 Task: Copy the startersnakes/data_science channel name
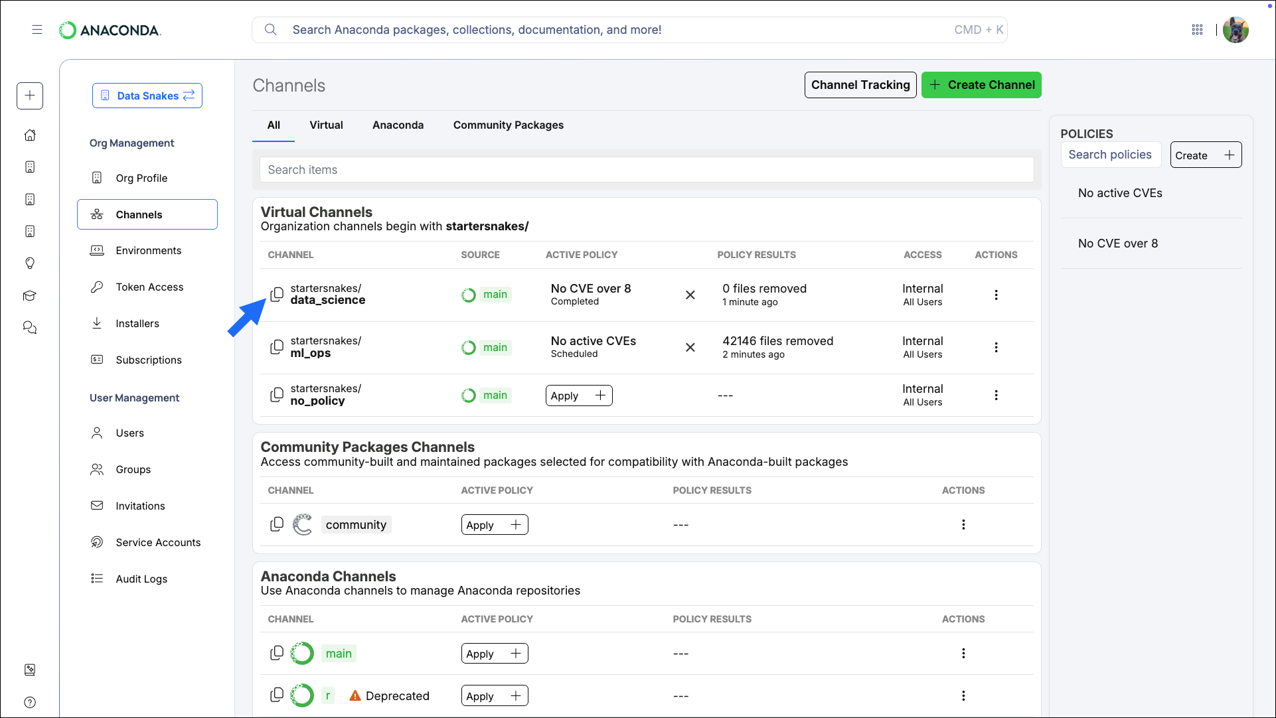(x=277, y=294)
